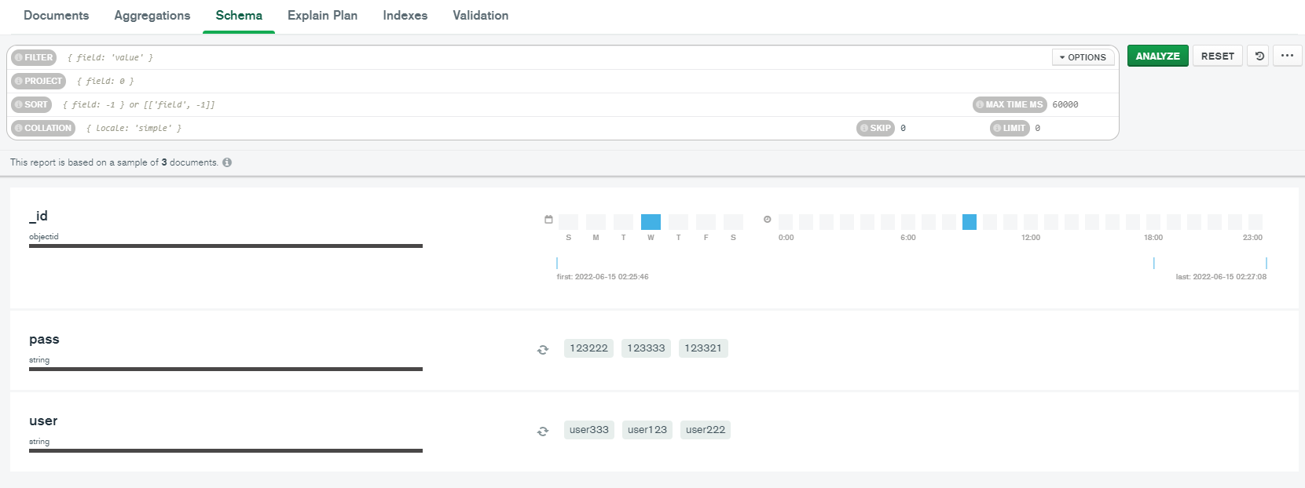Viewport: 1305px width, 488px height.
Task: Click the _id field name
Action: [38, 216]
